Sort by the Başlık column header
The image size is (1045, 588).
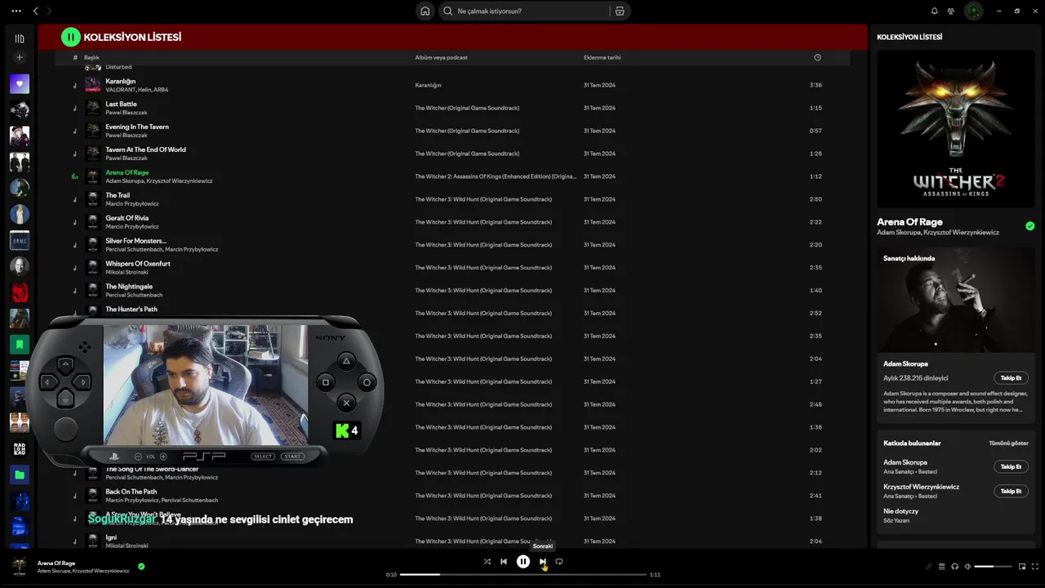tap(91, 58)
